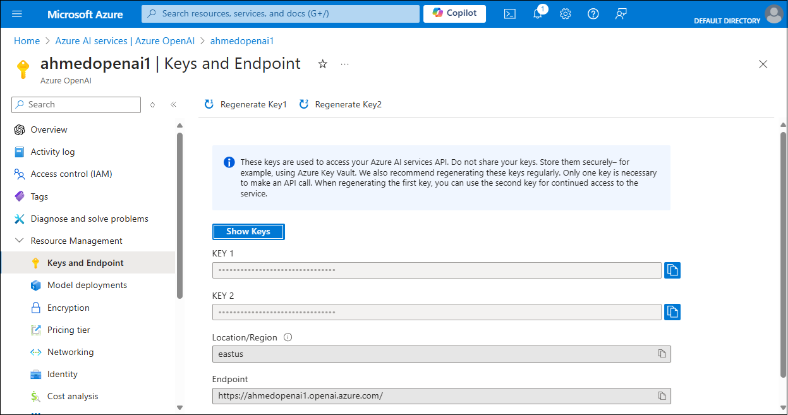This screenshot has height=415, width=788.
Task: Copy the Endpoint URL
Action: tap(662, 395)
